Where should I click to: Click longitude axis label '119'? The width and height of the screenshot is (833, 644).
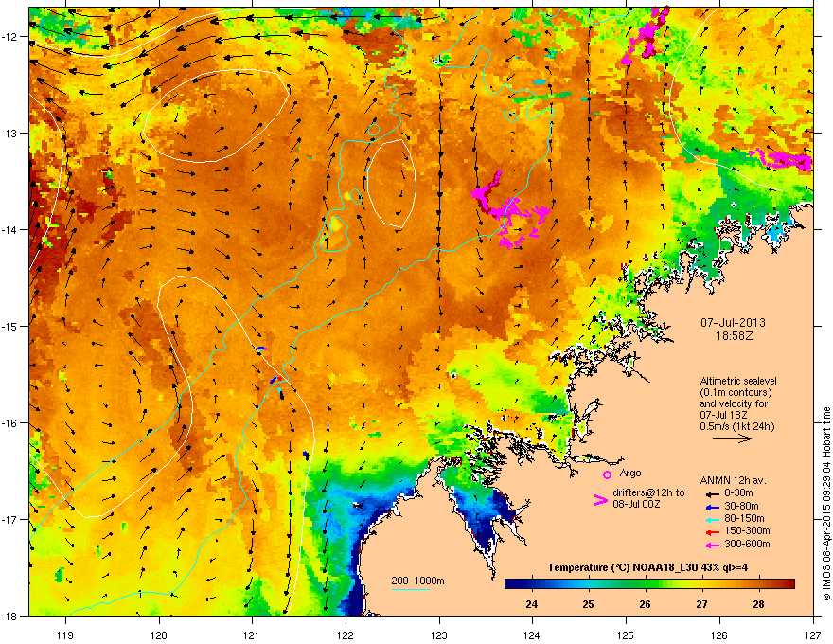(65, 635)
